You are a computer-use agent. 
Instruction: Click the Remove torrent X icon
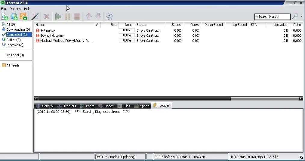47,17
